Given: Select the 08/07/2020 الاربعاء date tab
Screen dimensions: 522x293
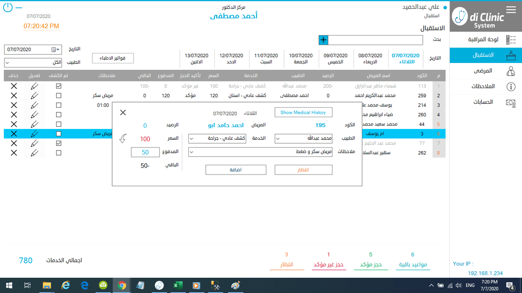Looking at the screenshot, I should [371, 59].
